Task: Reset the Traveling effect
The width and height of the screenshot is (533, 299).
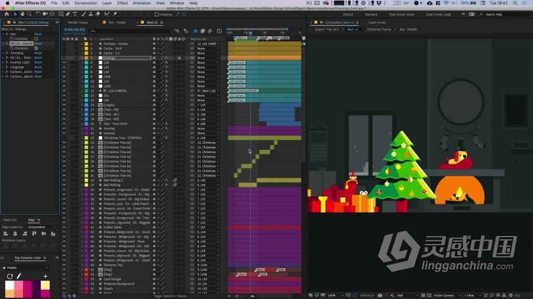Action: [38, 53]
